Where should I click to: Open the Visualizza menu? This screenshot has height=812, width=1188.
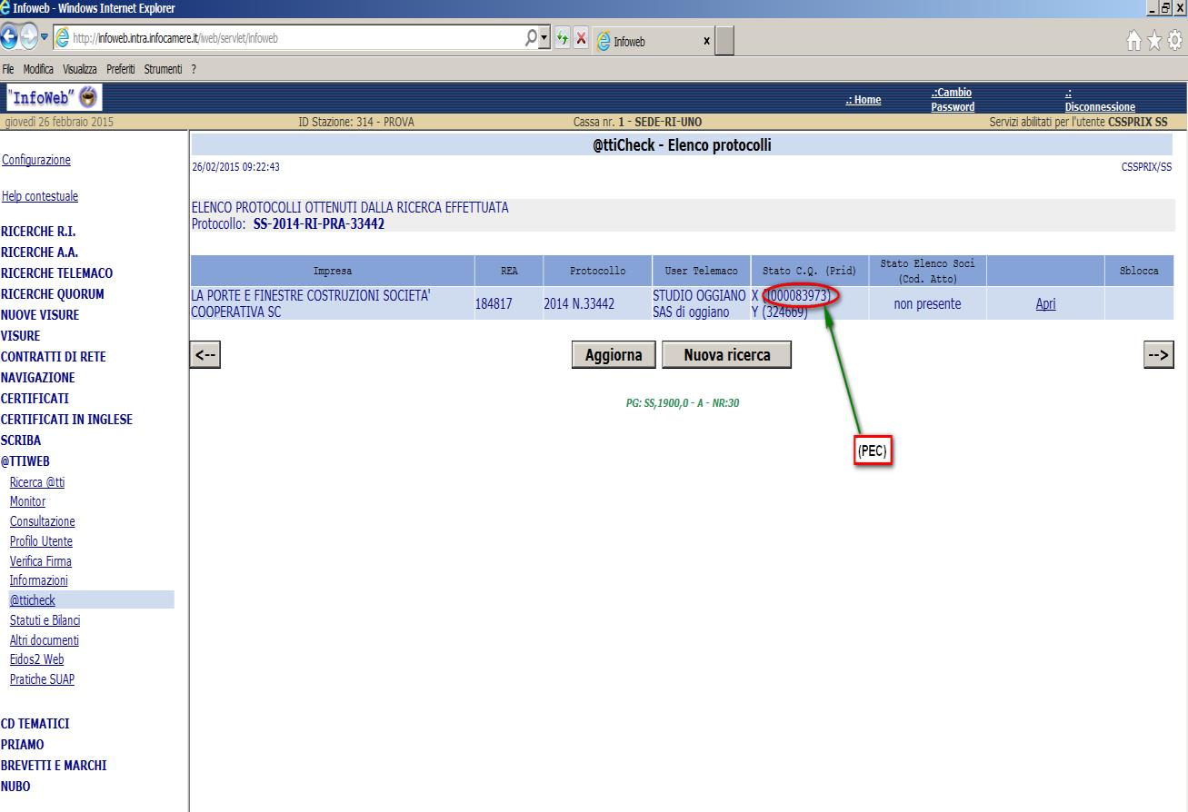80,70
